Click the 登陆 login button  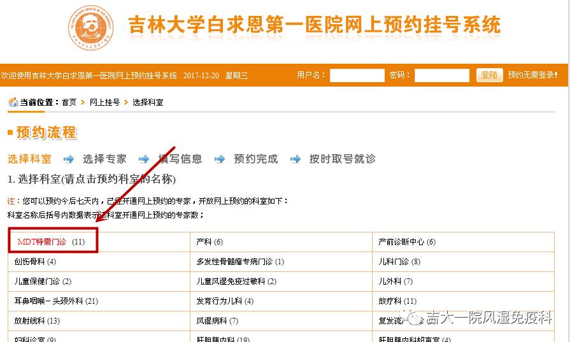489,75
